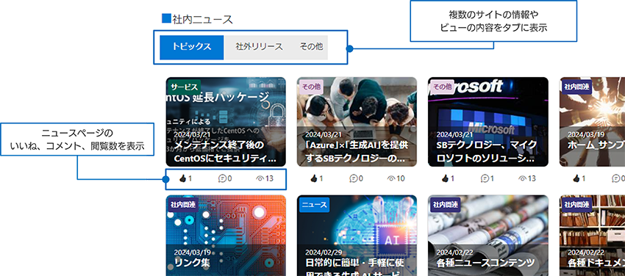The height and width of the screenshot is (276, 625).
Task: Open comments on CentOS security article
Action: click(x=222, y=178)
